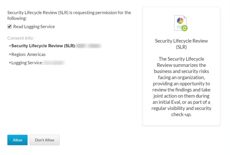Click the Consent info heading
This screenshot has height=155, width=230.
point(20,38)
